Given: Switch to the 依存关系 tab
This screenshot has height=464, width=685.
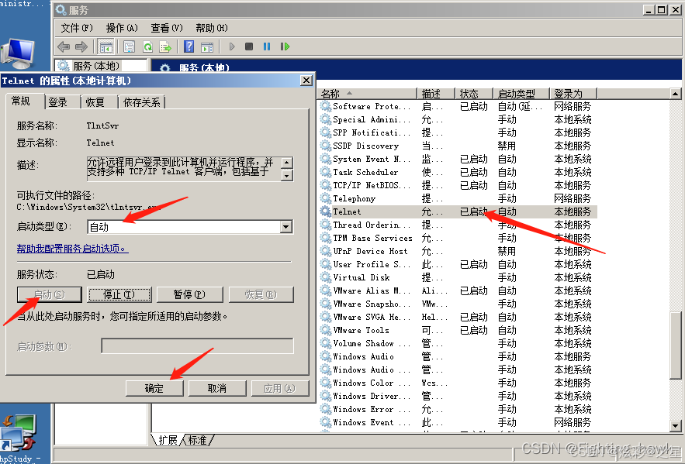Looking at the screenshot, I should tap(141, 102).
